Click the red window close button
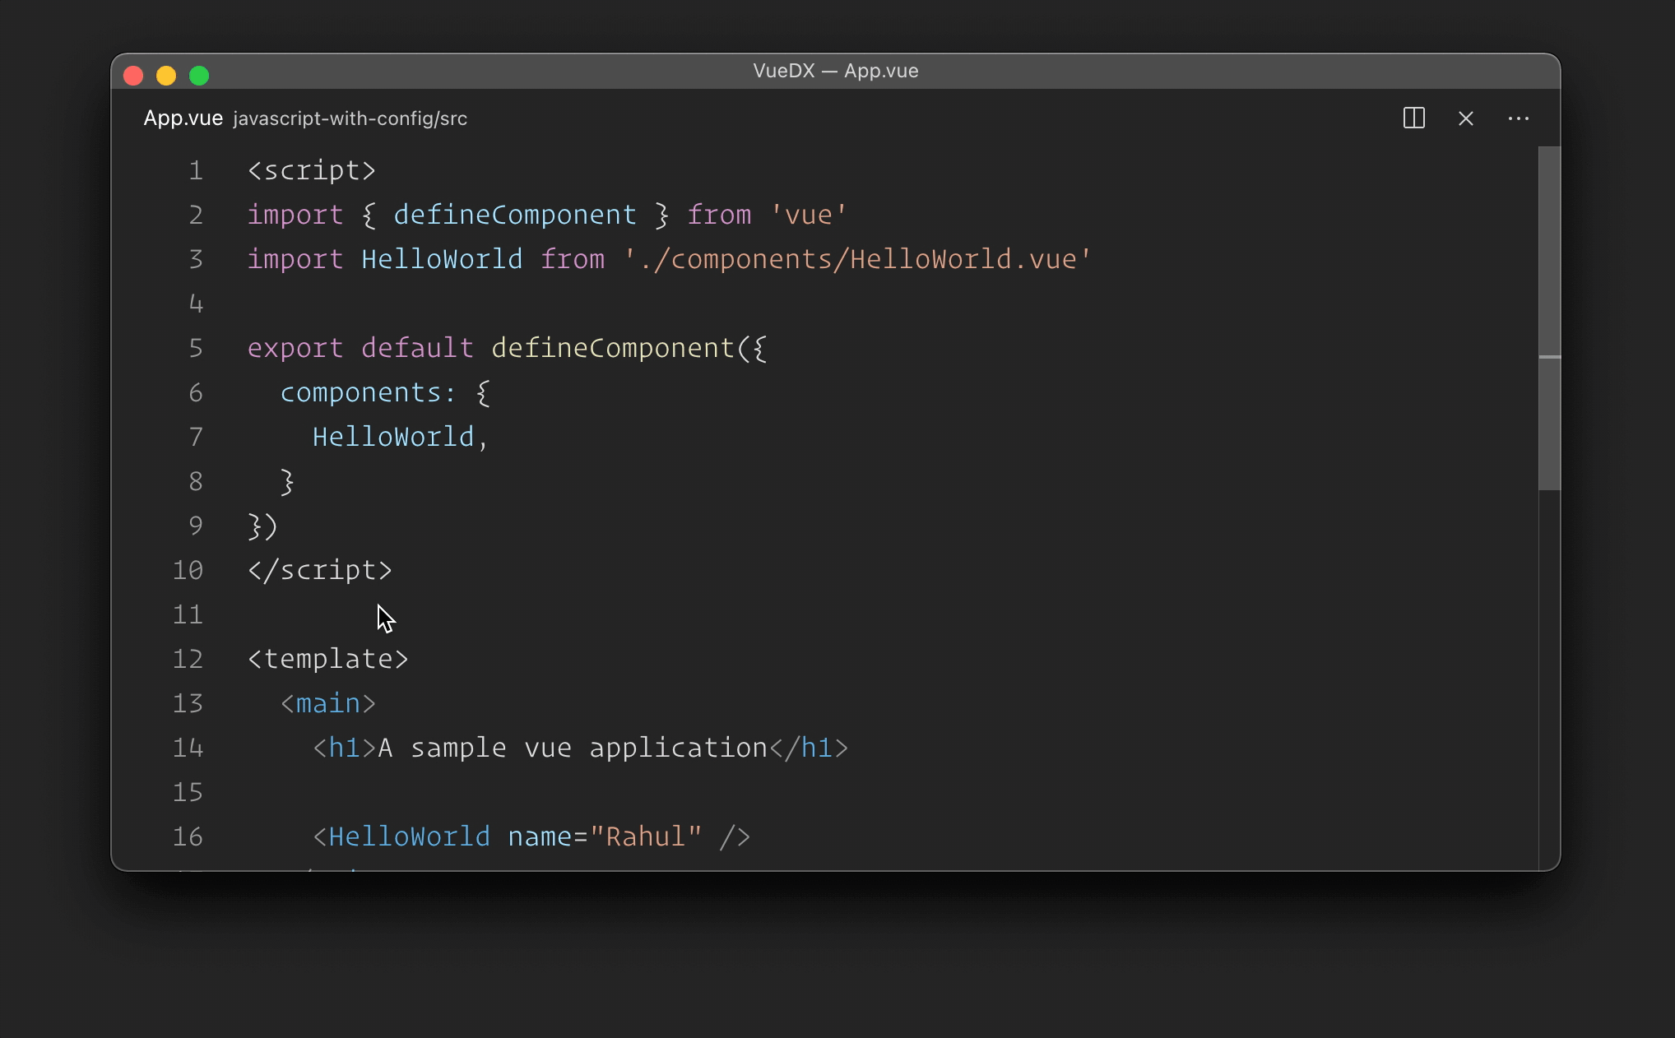The height and width of the screenshot is (1038, 1675). 133,76
